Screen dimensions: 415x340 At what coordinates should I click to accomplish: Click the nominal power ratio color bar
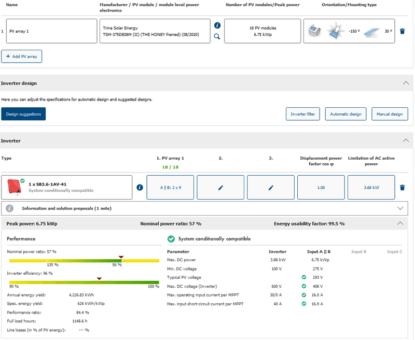pos(83,260)
